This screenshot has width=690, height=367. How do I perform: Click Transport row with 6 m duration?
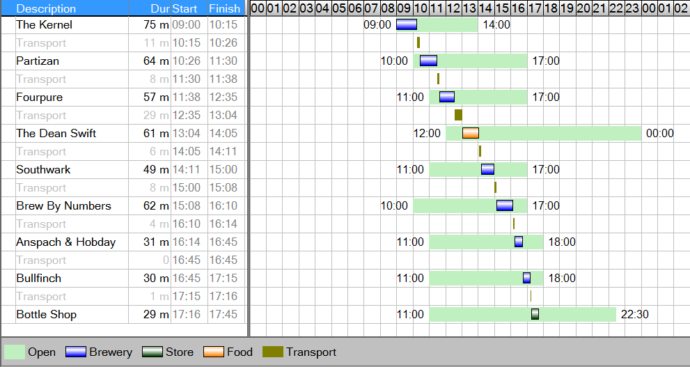coord(123,151)
